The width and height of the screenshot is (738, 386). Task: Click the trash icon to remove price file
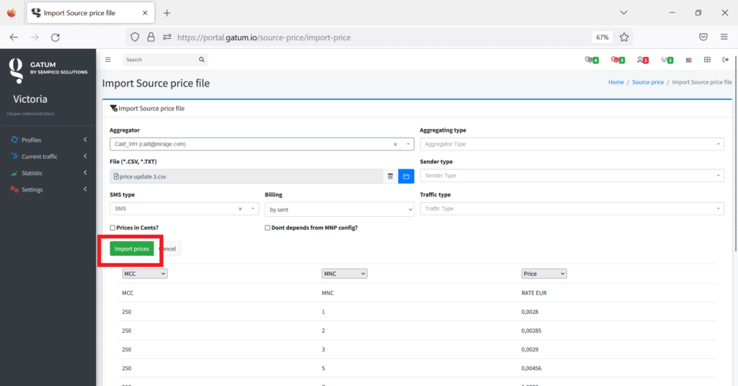point(390,176)
